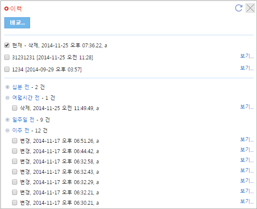Uncheck the 현재 - 삭제 checkbox
The image size is (257, 209).
[x=7, y=45]
